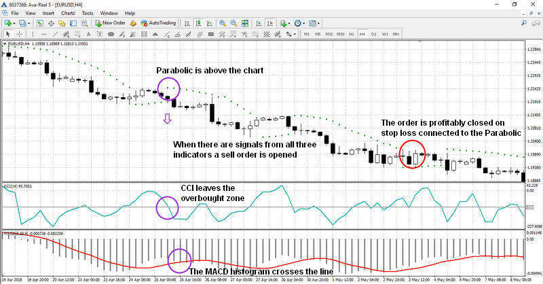543x284 pixels.
Task: Open the Insert menu
Action: pos(48,13)
